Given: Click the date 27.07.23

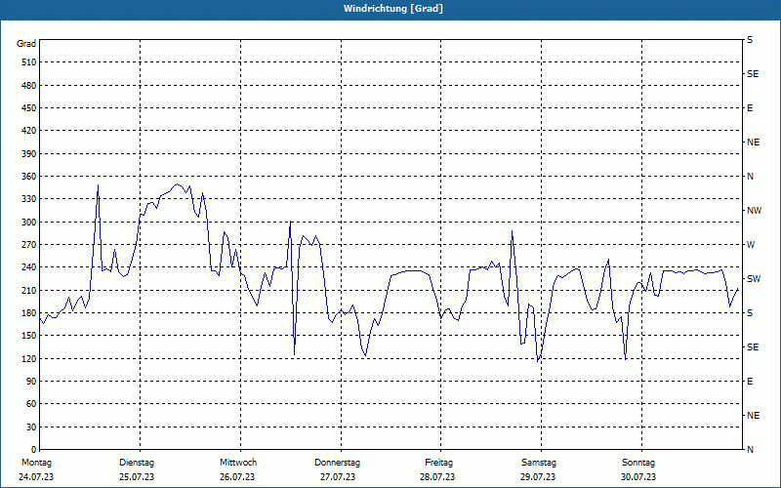Looking at the screenshot, I should click(338, 477).
